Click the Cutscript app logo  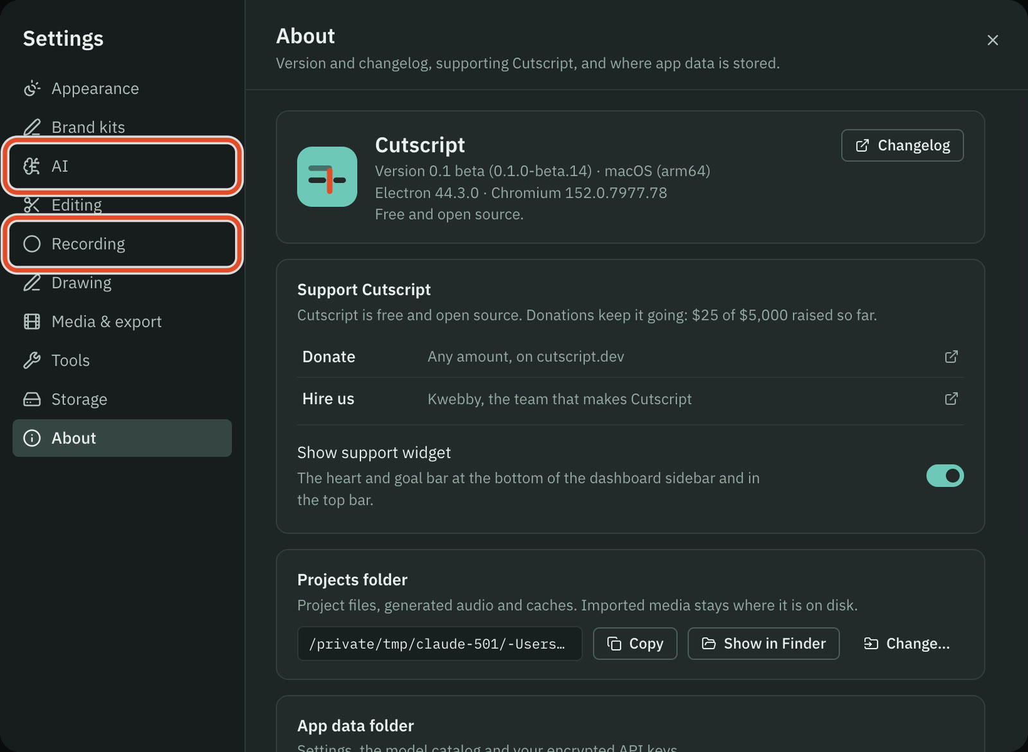pos(327,177)
